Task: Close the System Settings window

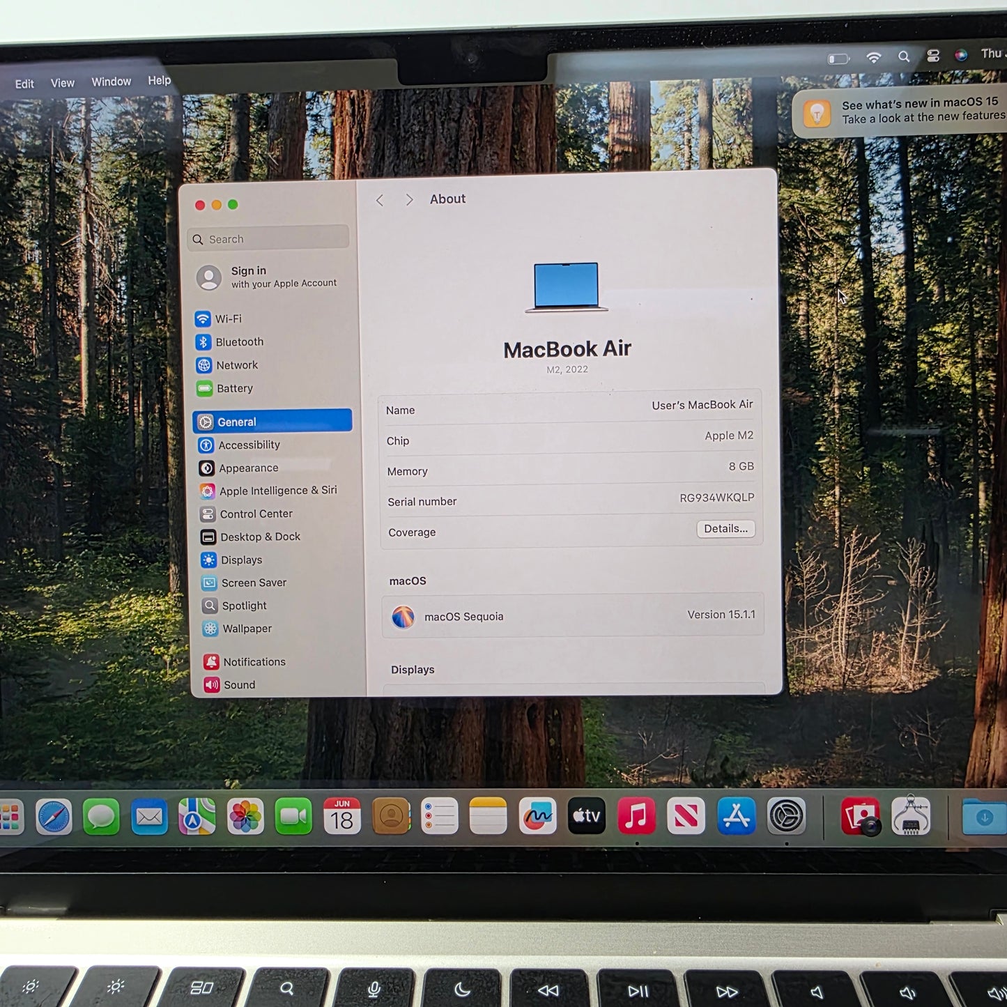Action: pyautogui.click(x=200, y=205)
